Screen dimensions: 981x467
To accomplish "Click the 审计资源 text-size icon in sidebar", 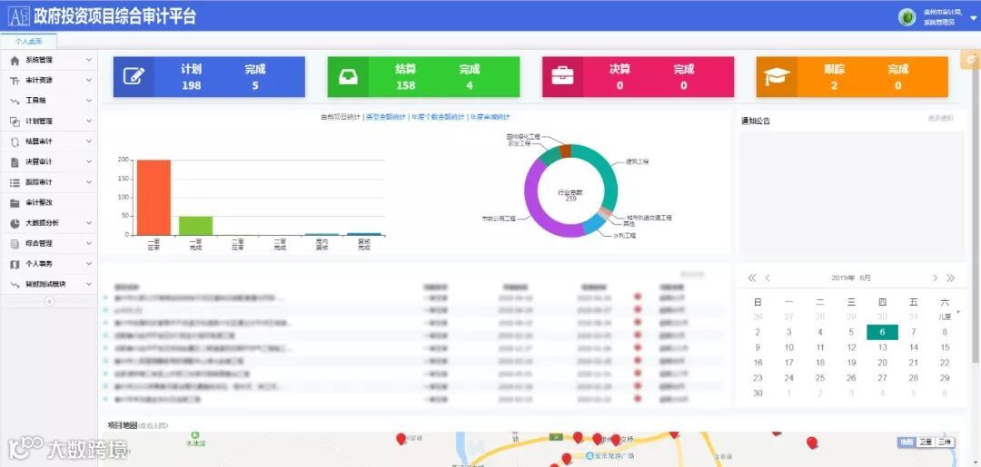I will [15, 81].
